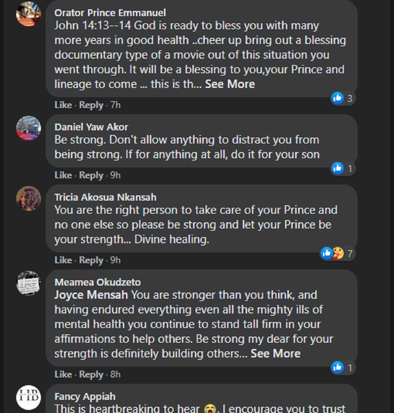Open Daniel Yaw Akor's profile avatar

tap(28, 128)
